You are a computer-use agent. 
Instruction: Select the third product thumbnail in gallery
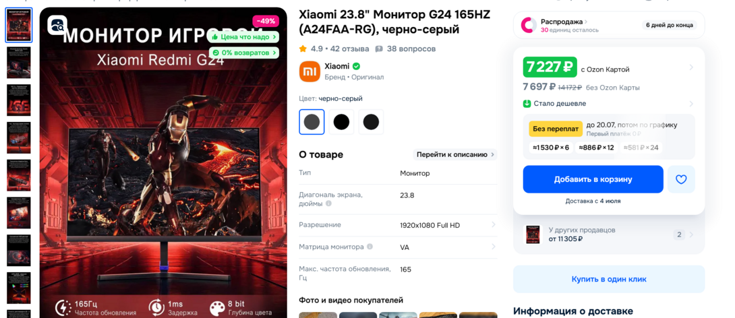[19, 100]
